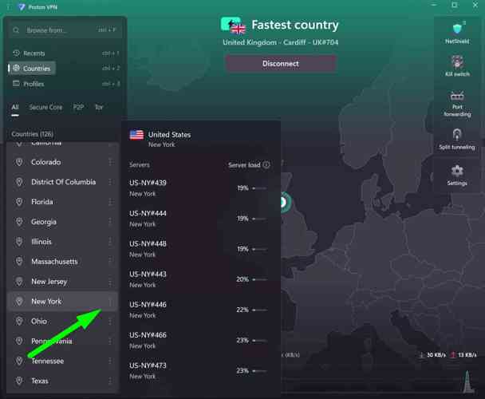Viewport: 485px width, 399px height.
Task: Switch to the Secure Core tab
Action: pos(45,108)
